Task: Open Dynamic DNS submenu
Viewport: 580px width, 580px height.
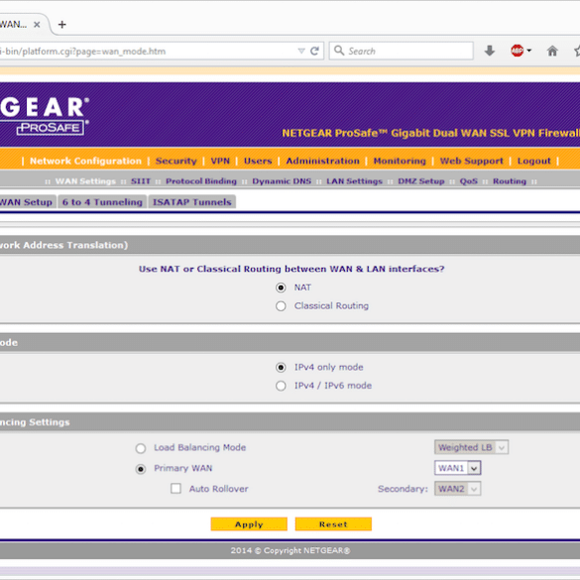Action: pos(282,181)
